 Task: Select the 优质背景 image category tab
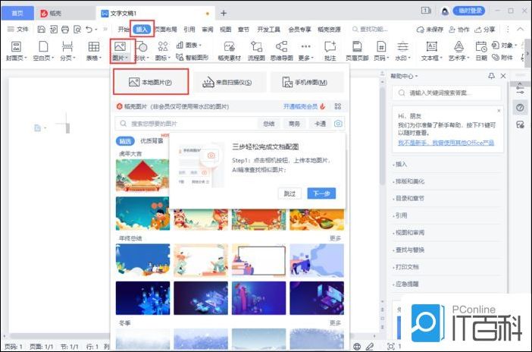(x=152, y=140)
